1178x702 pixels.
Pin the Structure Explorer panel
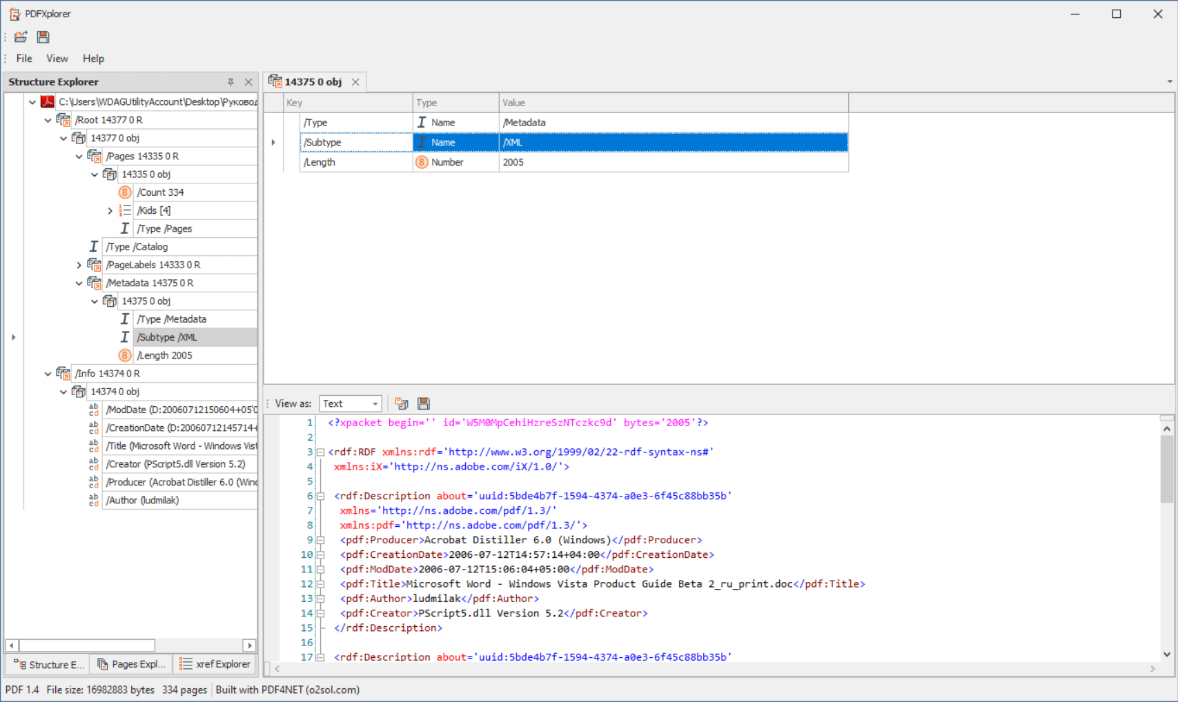point(230,82)
